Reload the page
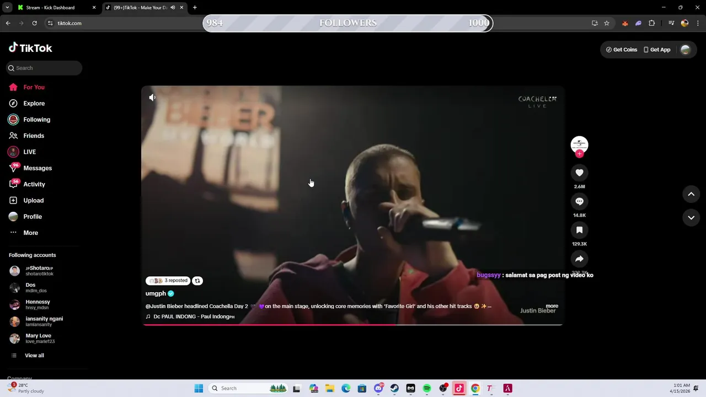The height and width of the screenshot is (397, 706). [34, 23]
